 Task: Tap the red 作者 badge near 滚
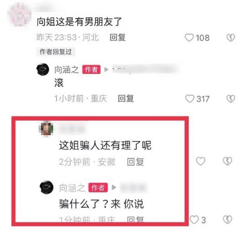pyautogui.click(x=91, y=69)
